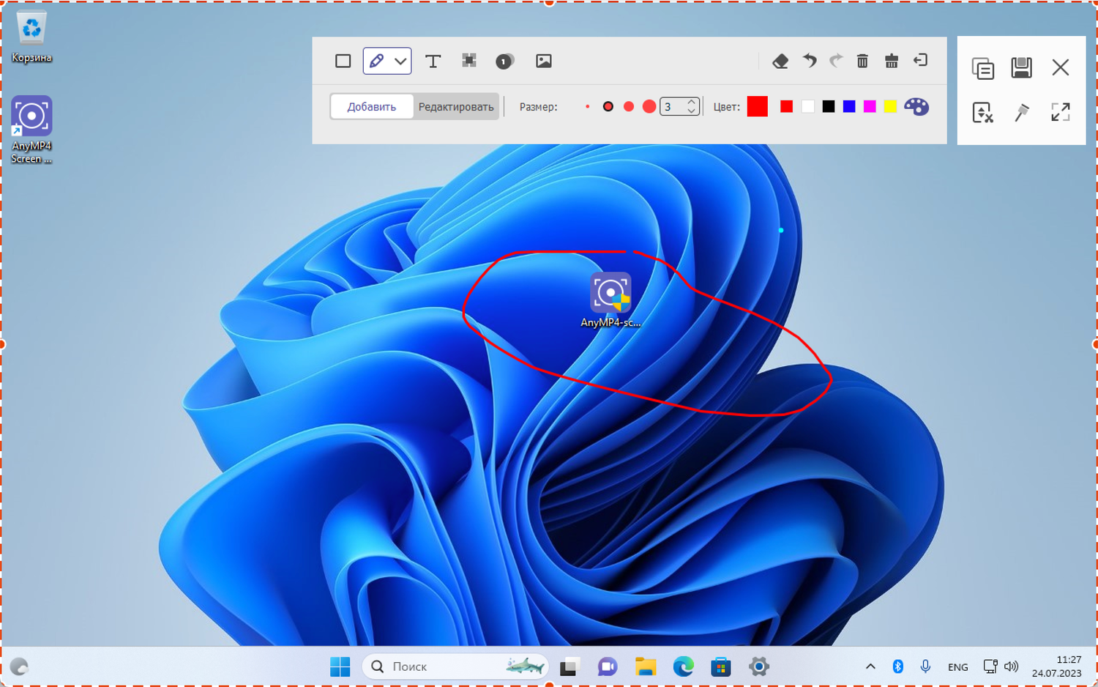1098x687 pixels.
Task: Expand the capture to full screen
Action: coord(1061,112)
